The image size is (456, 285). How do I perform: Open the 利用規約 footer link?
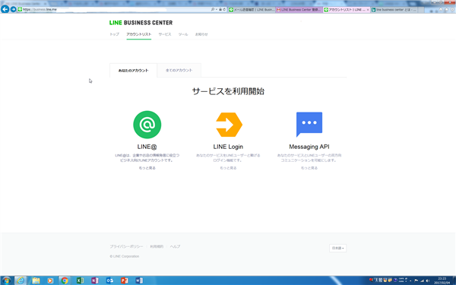click(x=157, y=246)
